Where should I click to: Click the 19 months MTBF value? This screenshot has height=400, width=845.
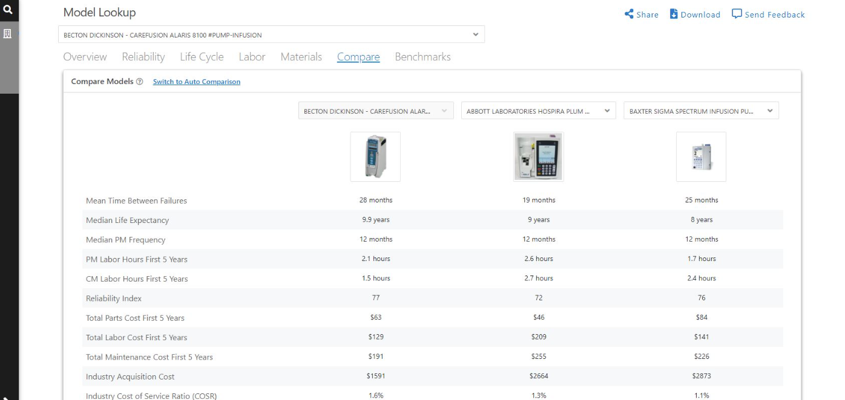pos(539,200)
